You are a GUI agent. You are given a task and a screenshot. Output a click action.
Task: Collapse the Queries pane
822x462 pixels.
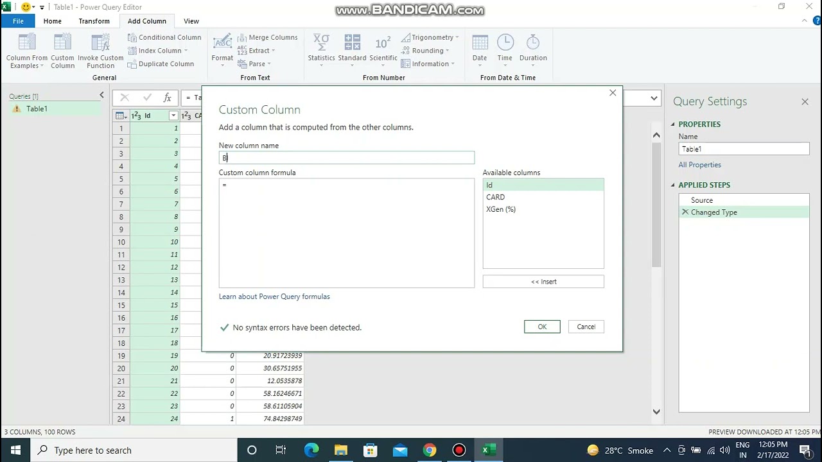(x=101, y=96)
